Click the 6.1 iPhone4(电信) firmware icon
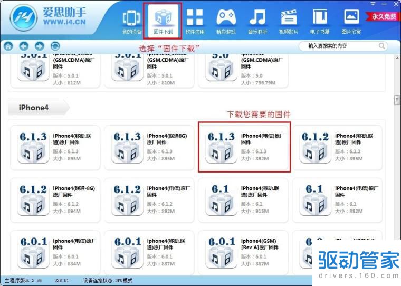This screenshot has width=401, height=286. tap(315, 200)
